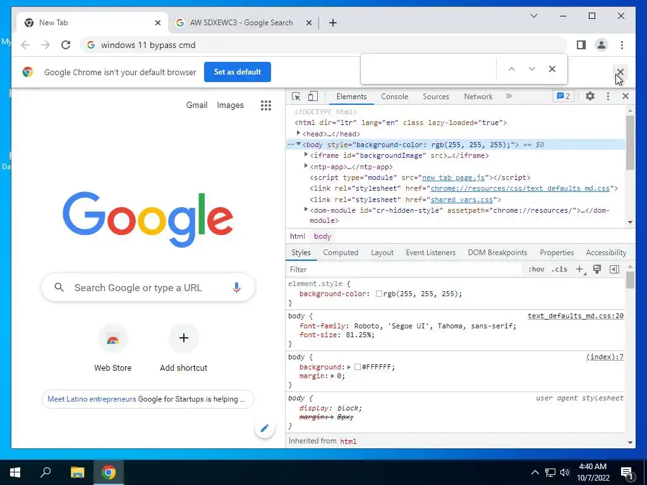Expand the margin 0 shorthand property

coord(332,376)
